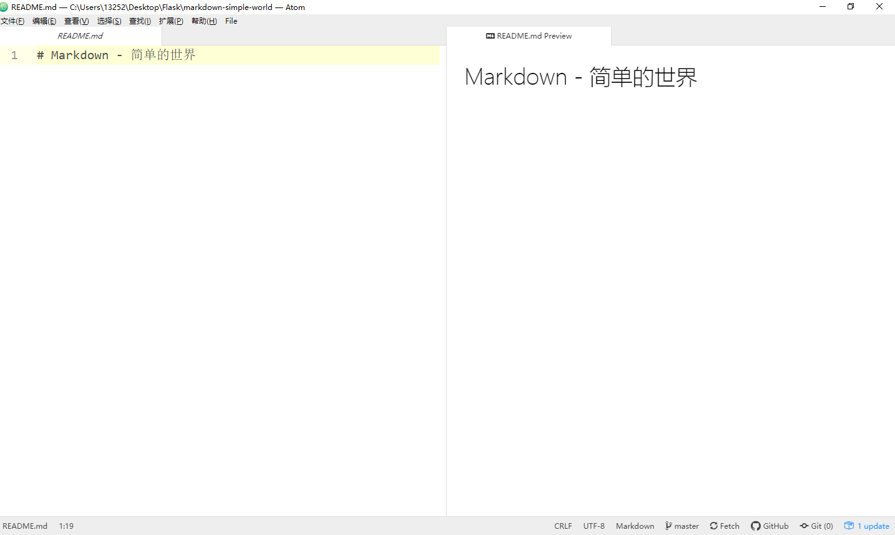Click README.md file name in status bar

[25, 526]
